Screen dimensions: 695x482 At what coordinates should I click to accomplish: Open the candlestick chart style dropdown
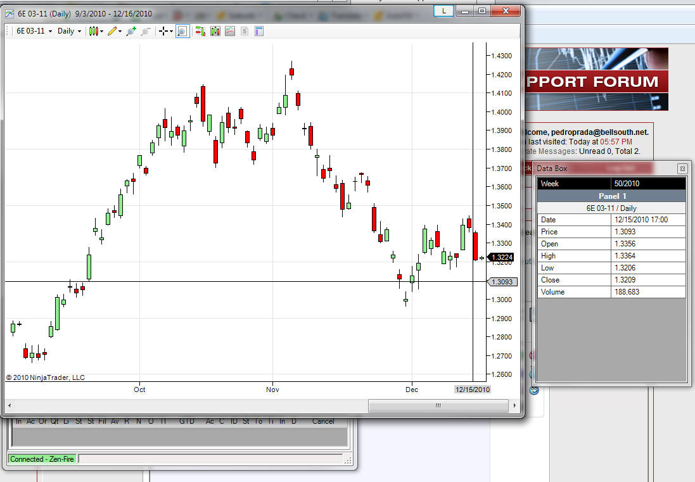point(96,31)
